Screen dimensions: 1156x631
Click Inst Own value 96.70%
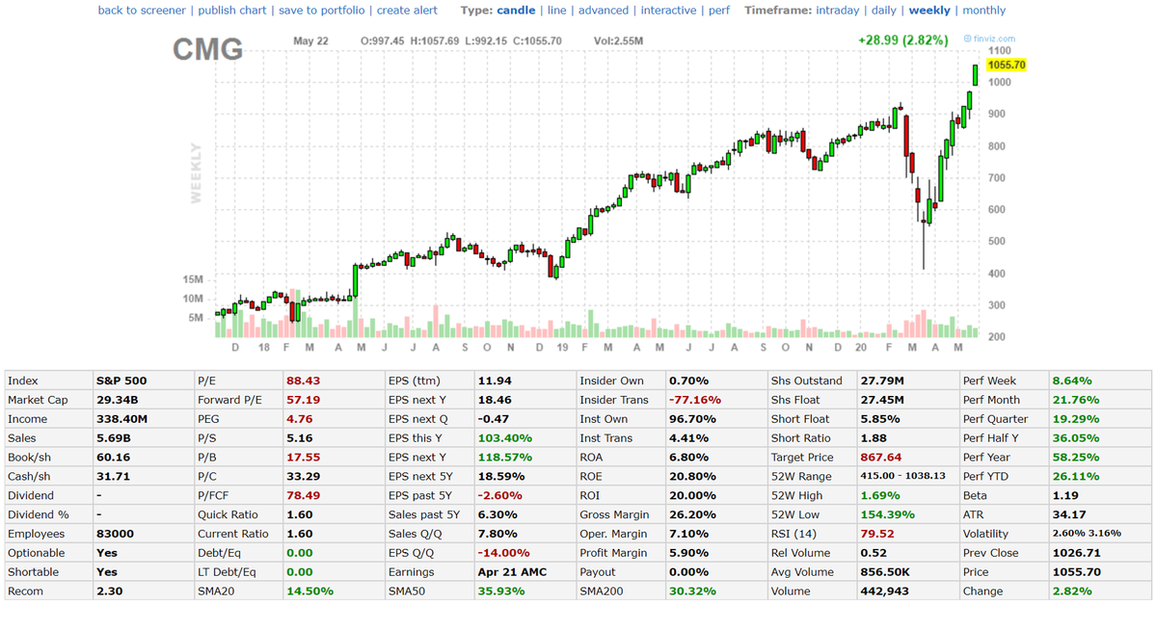[692, 419]
